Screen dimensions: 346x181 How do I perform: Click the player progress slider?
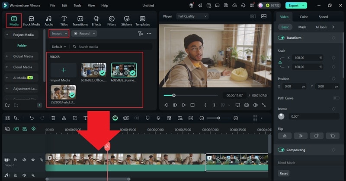191,95
